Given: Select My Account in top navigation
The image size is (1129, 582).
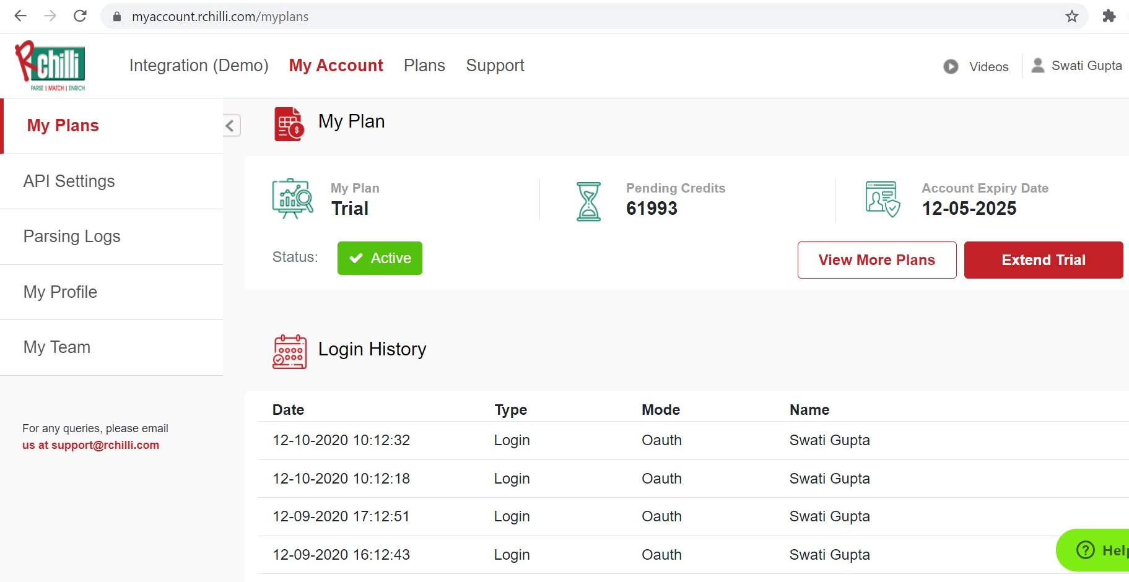Looking at the screenshot, I should (336, 66).
